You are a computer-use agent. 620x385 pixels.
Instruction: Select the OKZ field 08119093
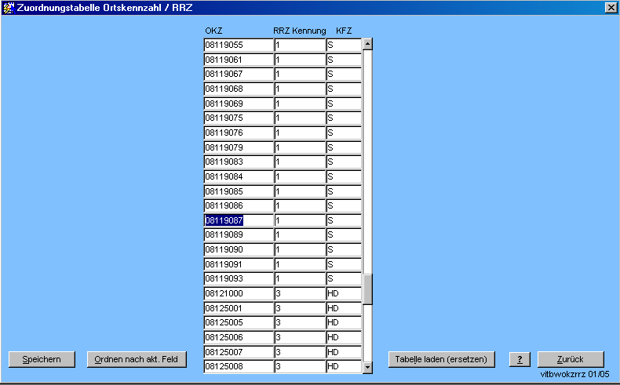(238, 278)
